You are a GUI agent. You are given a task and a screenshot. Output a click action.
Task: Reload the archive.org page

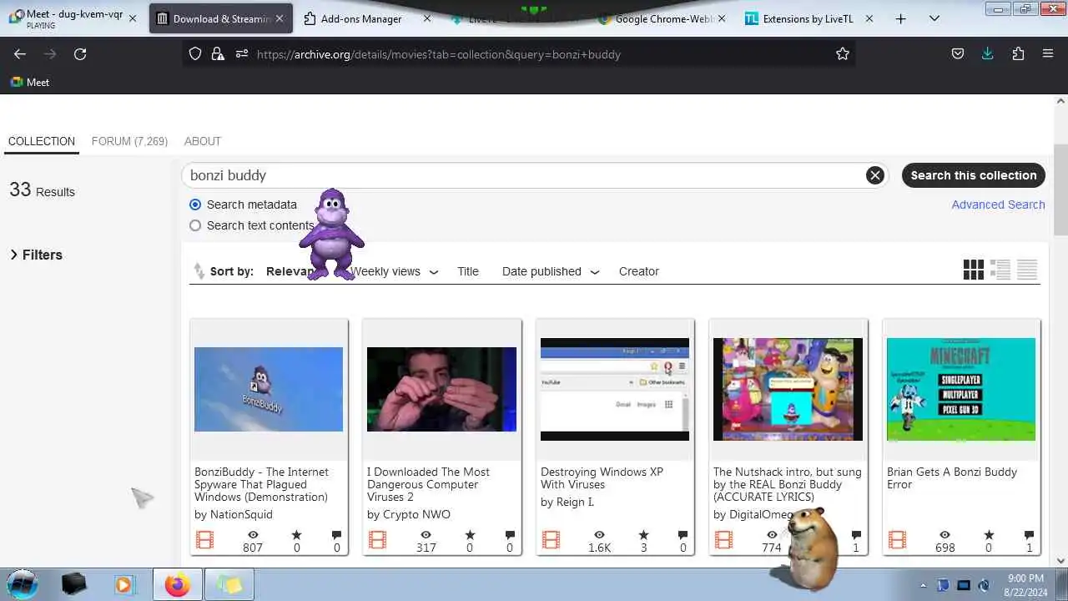coord(80,53)
